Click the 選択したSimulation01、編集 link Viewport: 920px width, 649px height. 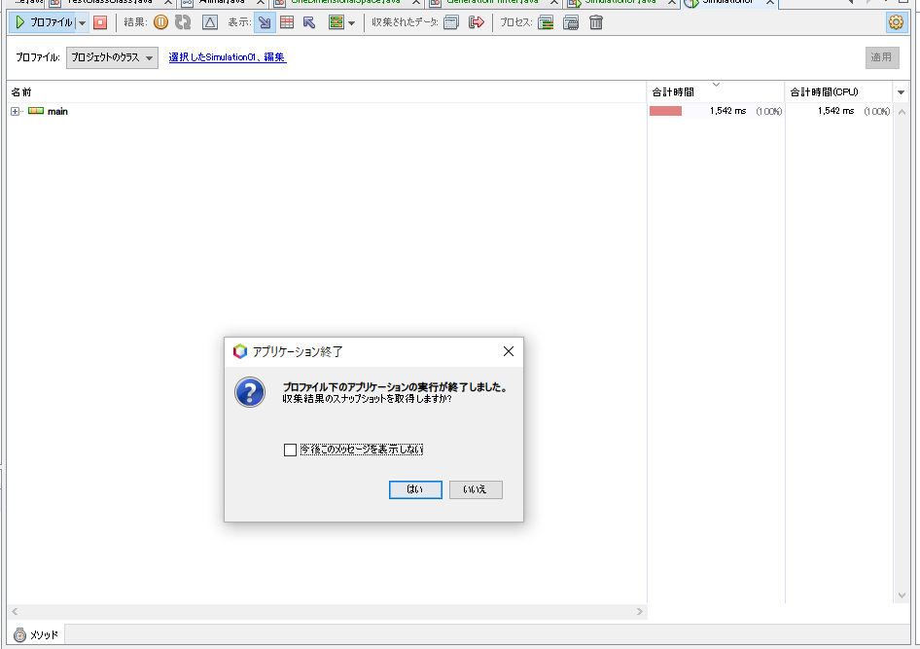point(228,56)
